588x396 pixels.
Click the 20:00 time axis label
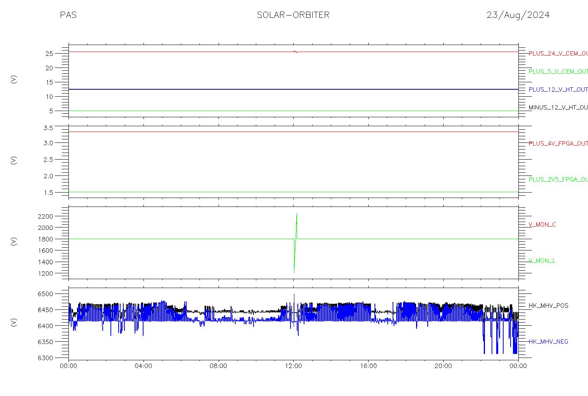pos(443,366)
